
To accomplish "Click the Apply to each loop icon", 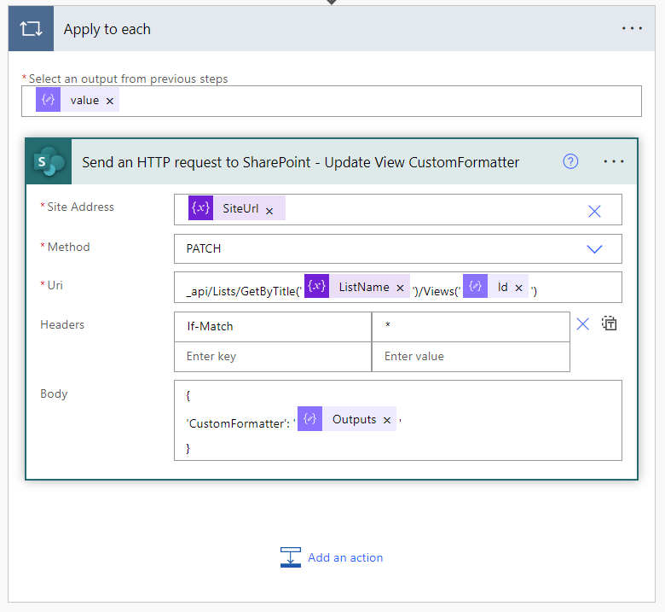I will pos(31,29).
